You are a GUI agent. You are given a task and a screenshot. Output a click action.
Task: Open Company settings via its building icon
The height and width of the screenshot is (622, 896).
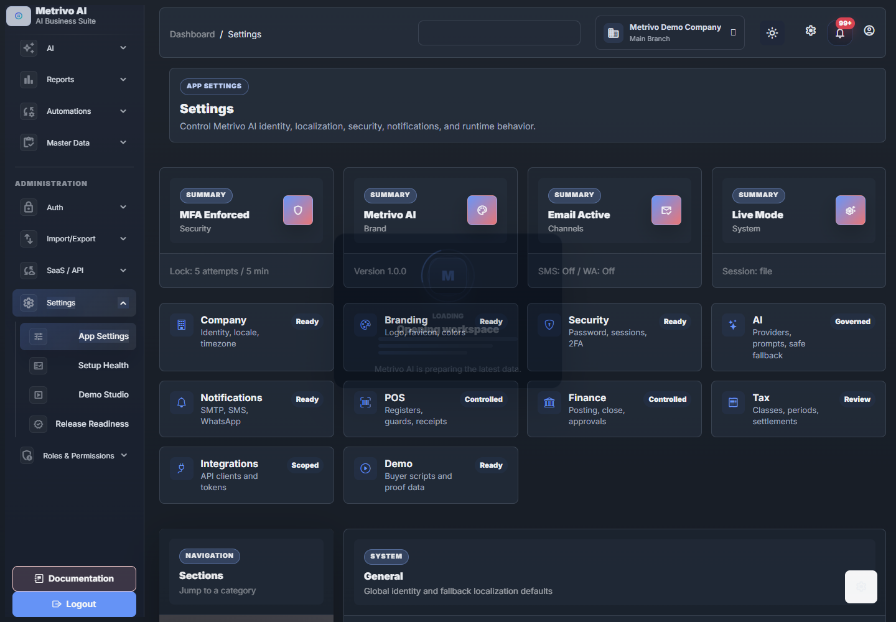(182, 325)
